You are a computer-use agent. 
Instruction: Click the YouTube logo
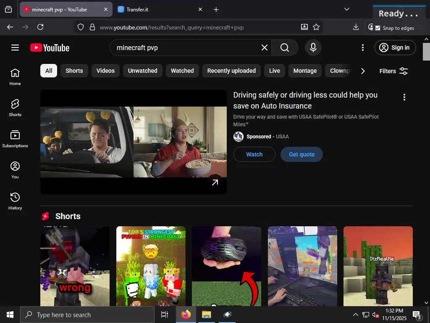[50, 48]
